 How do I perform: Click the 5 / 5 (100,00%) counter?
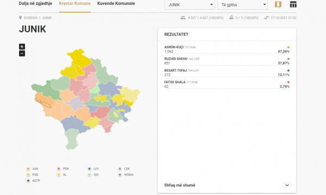[247, 18]
